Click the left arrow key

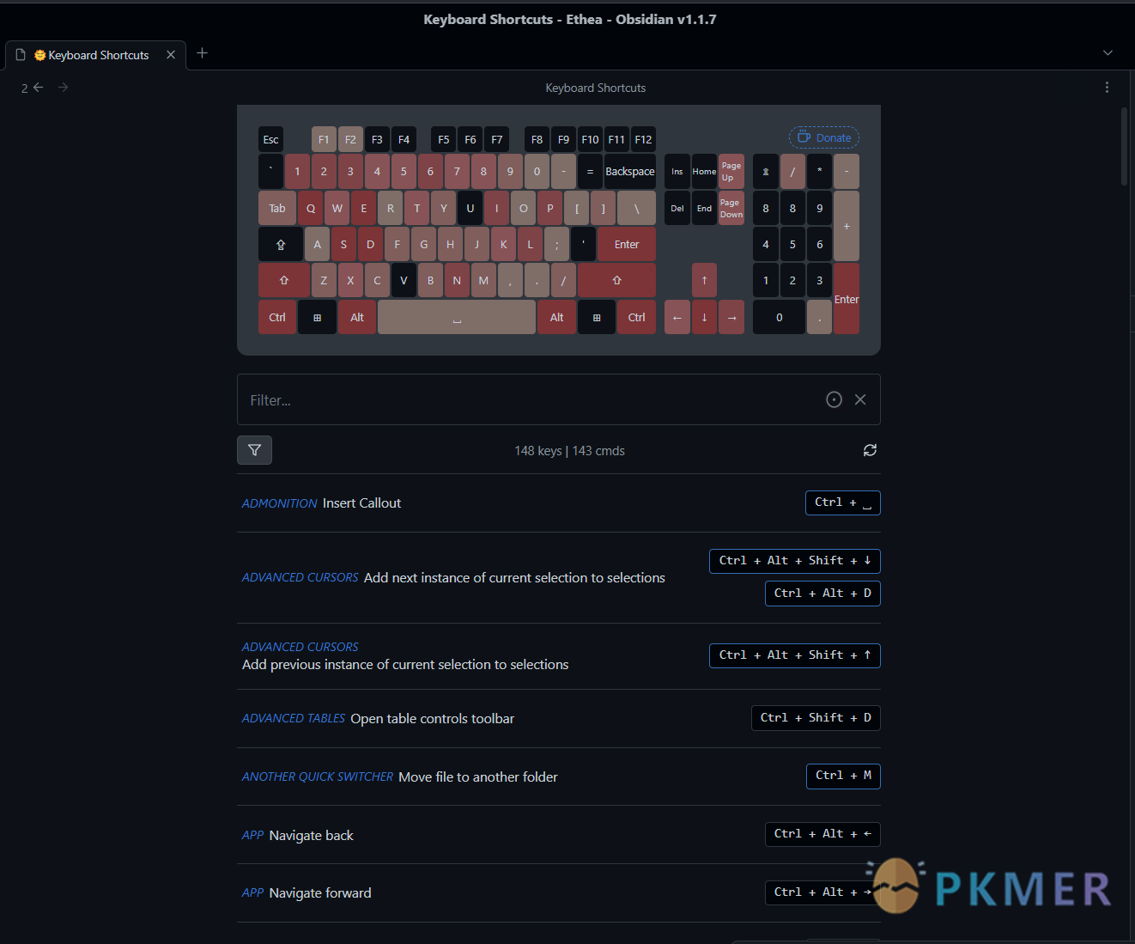[x=677, y=317]
